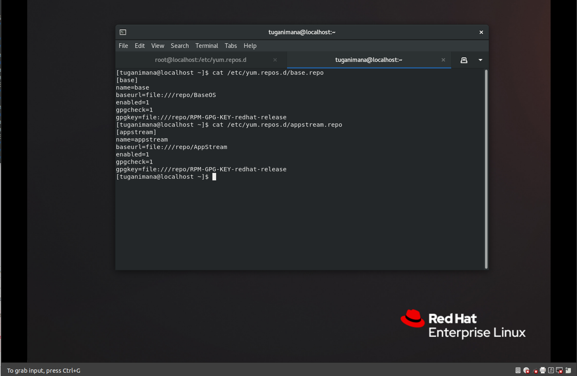Open the Terminal menu

click(x=207, y=46)
